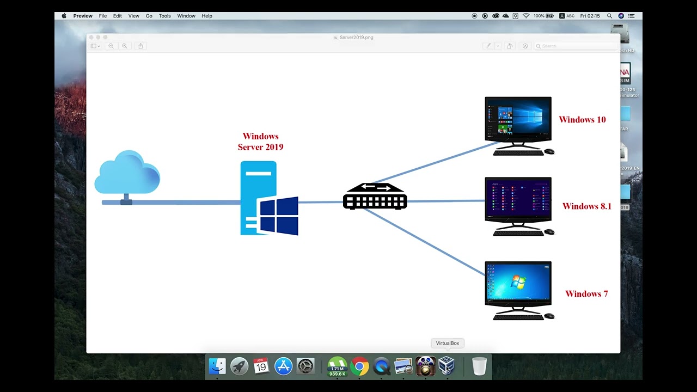697x392 pixels.
Task: Click the network switch image
Action: 375,196
